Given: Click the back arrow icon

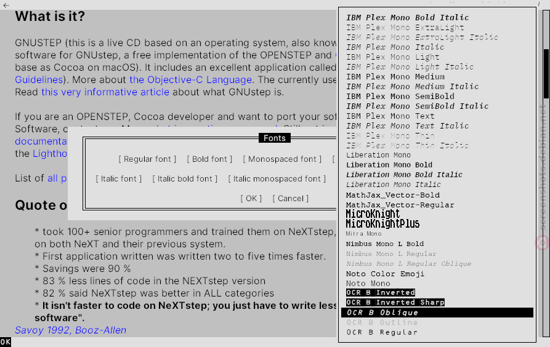Looking at the screenshot, I should click(6, 5).
